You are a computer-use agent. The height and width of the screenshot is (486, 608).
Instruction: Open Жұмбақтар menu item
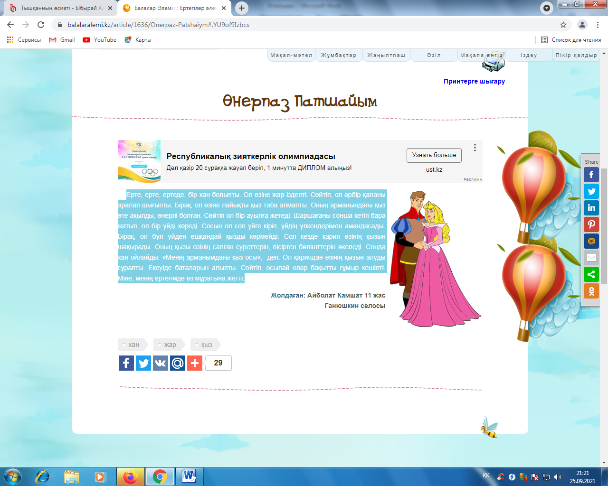tap(339, 55)
